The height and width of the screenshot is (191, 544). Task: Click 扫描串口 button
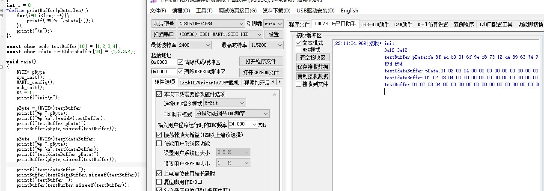[164, 34]
